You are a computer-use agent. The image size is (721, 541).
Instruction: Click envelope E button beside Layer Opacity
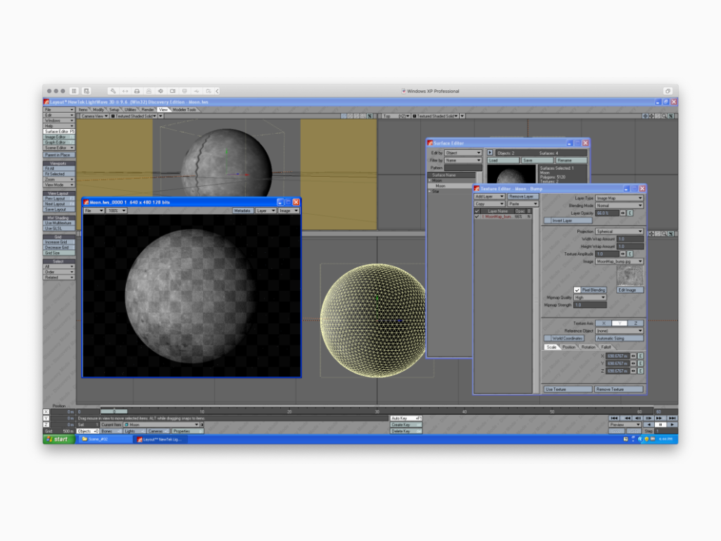point(630,213)
